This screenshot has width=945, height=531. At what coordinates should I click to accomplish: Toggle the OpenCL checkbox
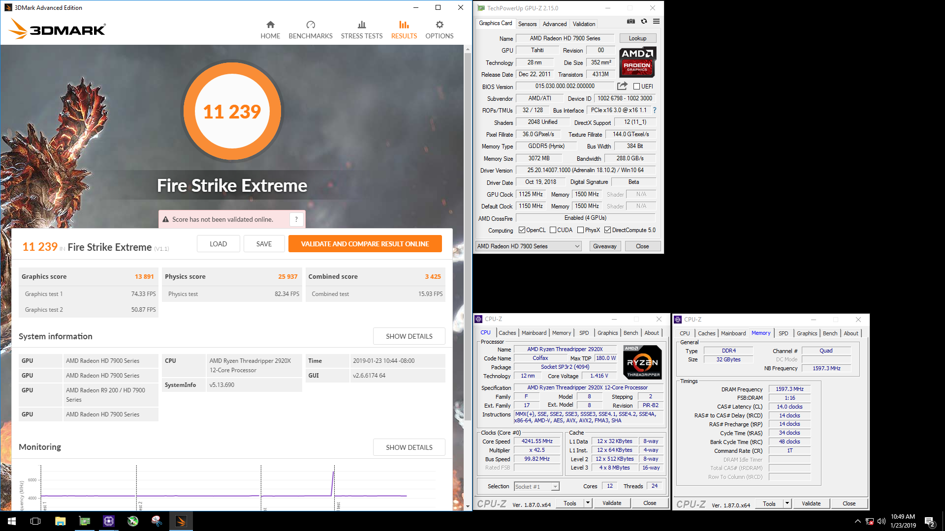pos(522,230)
